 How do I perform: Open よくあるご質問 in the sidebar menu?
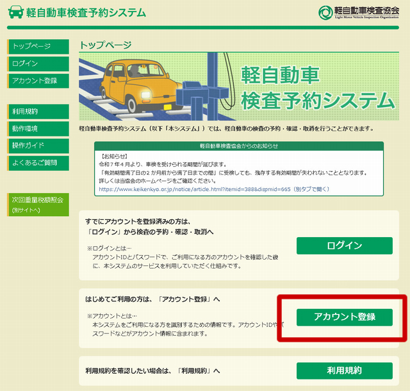click(x=38, y=163)
